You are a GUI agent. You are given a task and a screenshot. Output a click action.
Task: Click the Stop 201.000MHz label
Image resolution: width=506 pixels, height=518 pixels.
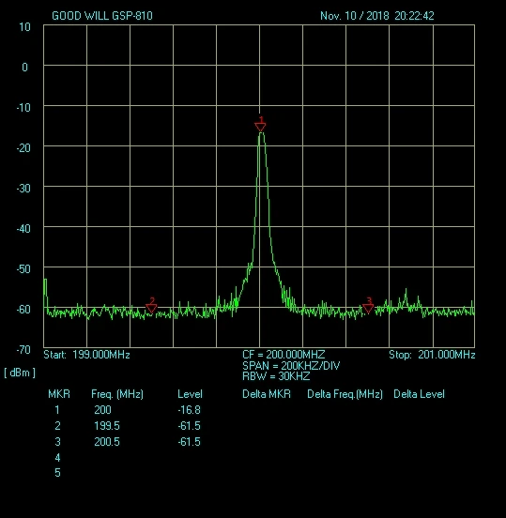(x=432, y=355)
